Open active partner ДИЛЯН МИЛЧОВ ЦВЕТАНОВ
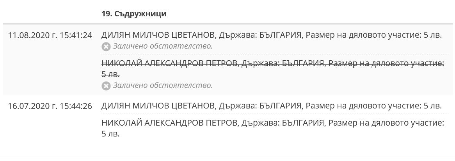 coord(158,106)
